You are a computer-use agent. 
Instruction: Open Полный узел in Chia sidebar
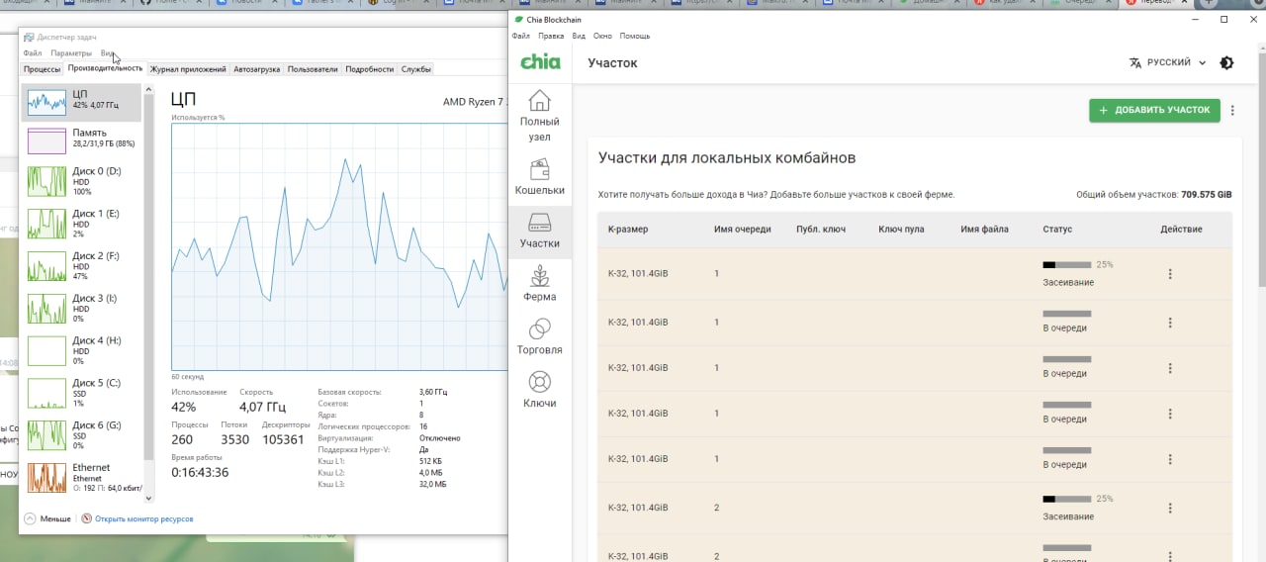[539, 115]
